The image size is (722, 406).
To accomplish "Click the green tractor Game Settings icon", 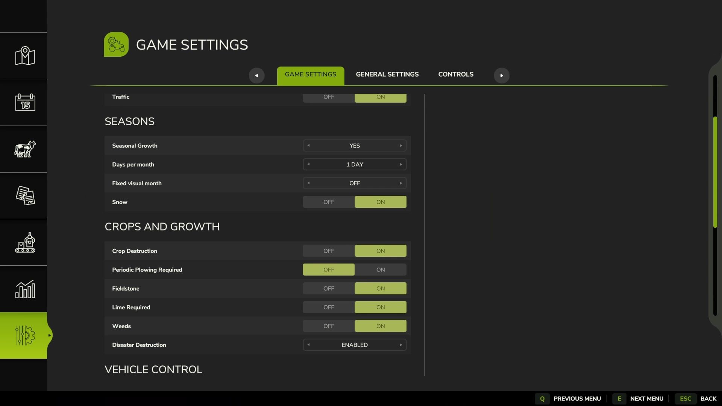I will (x=116, y=44).
